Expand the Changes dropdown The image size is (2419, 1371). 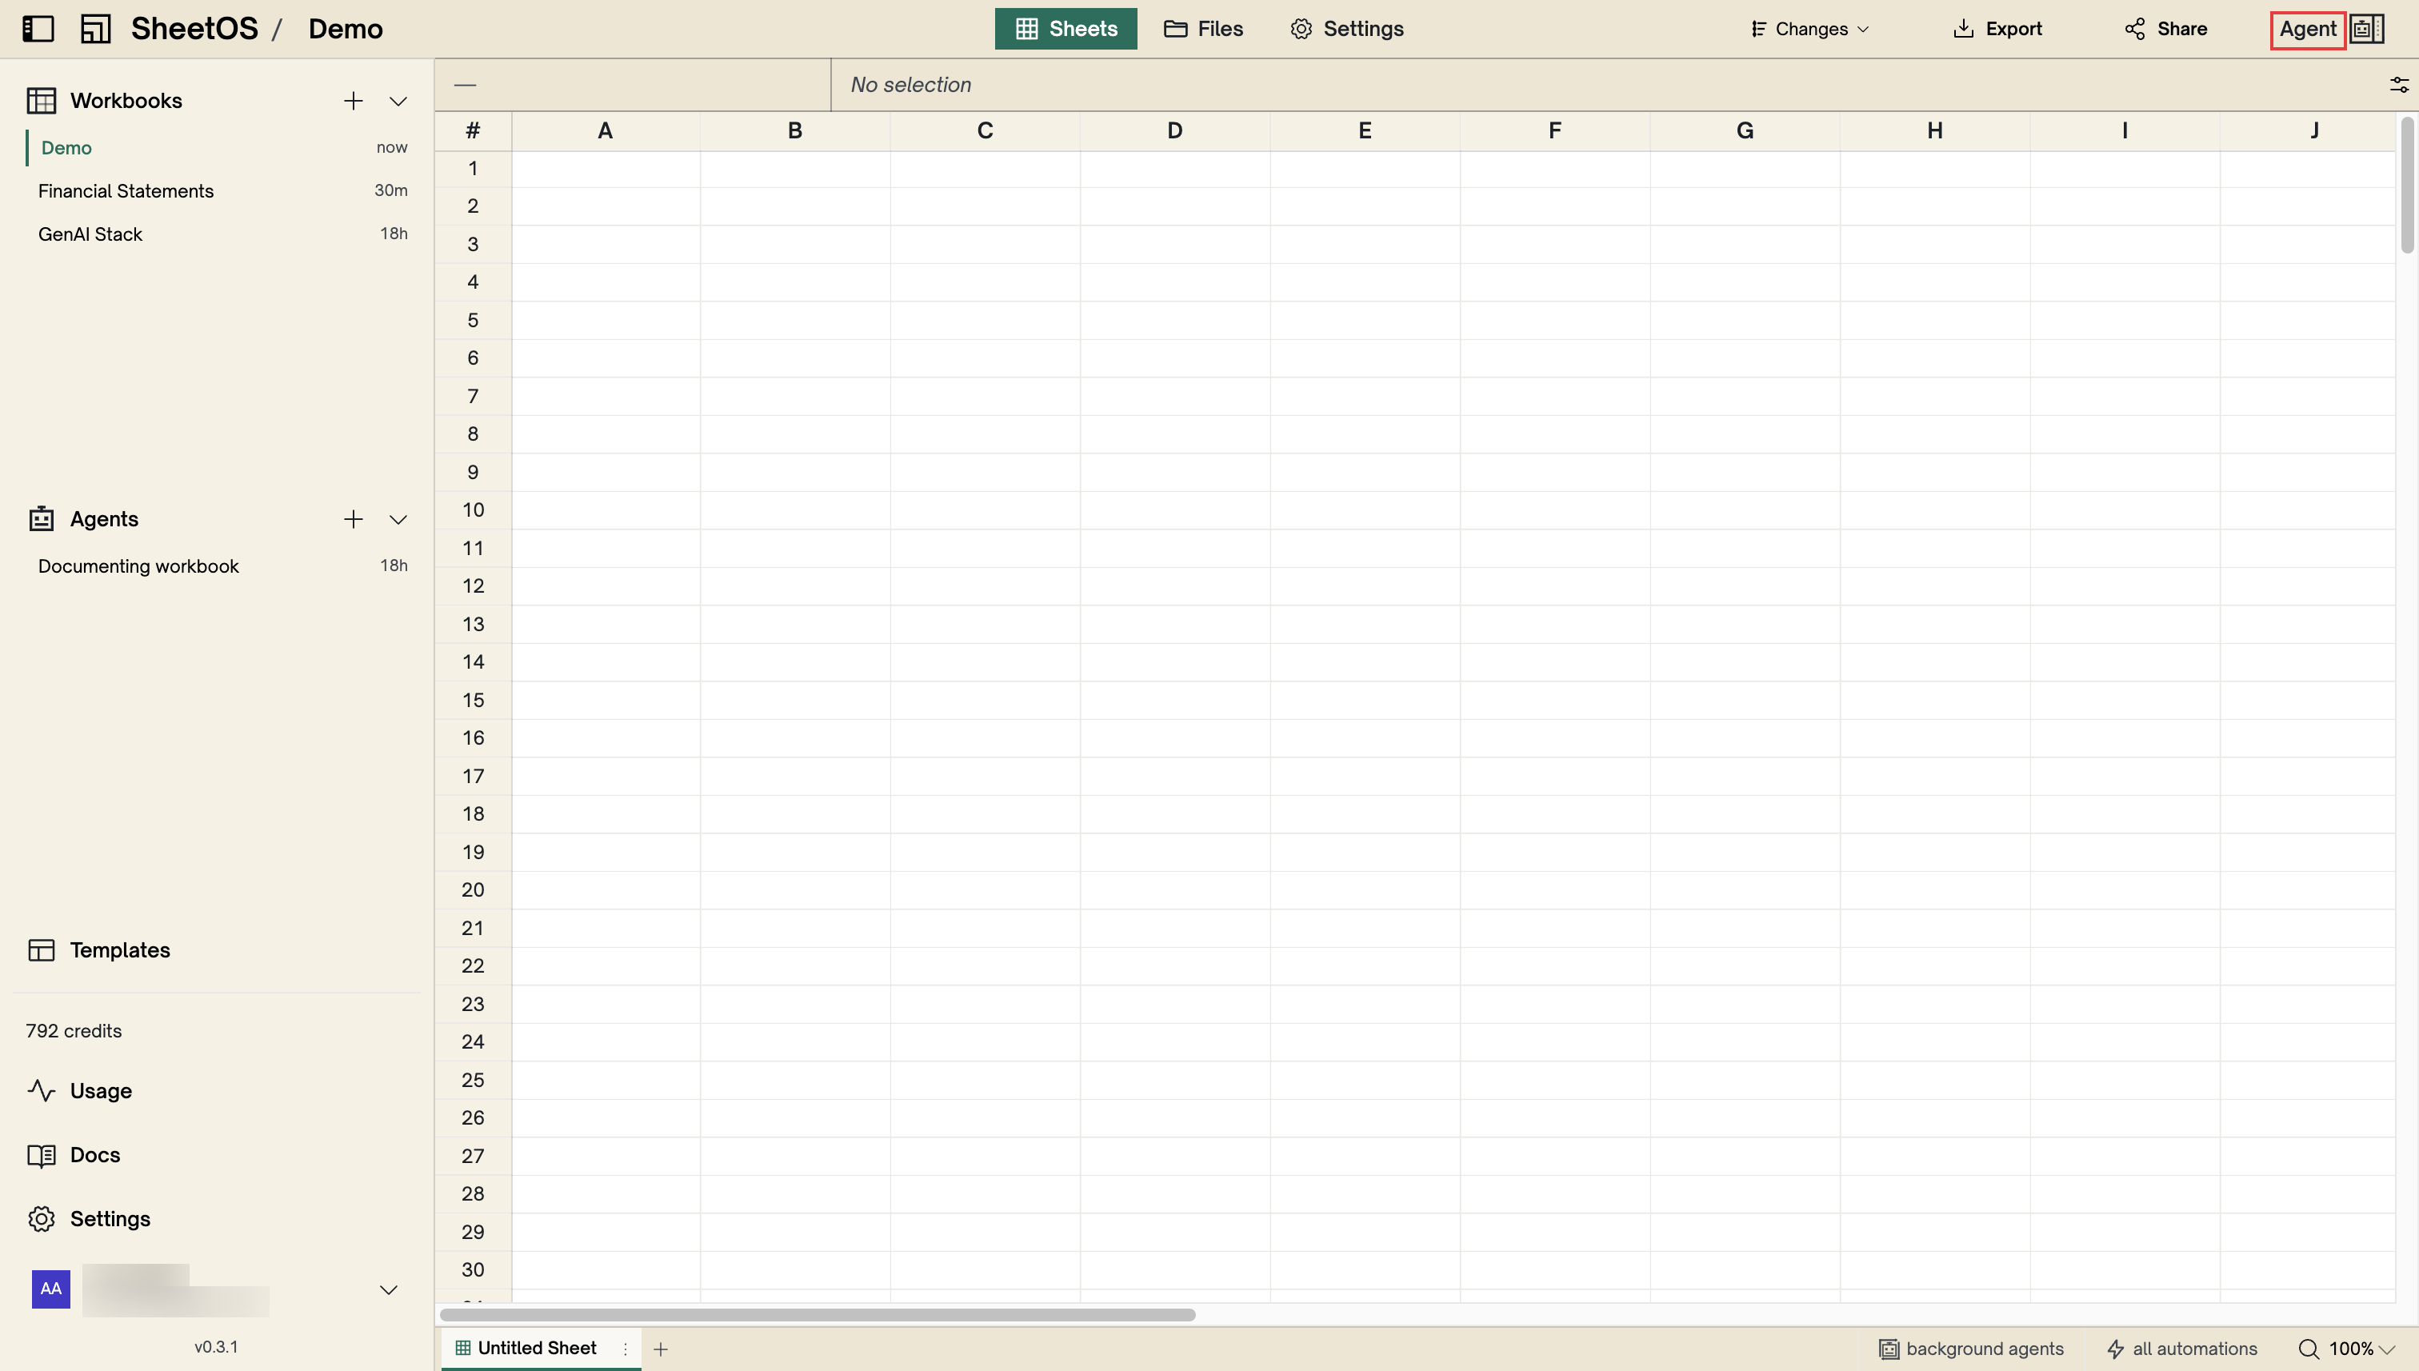(1807, 28)
